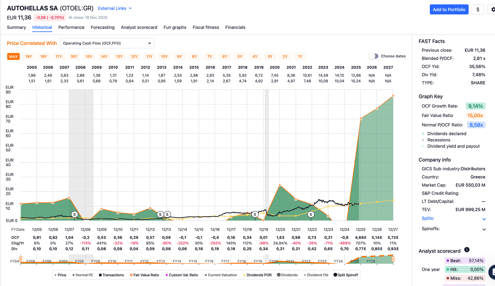Open the Fiscal fitness tab
Image resolution: width=495 pixels, height=286 pixels.
pos(206,27)
